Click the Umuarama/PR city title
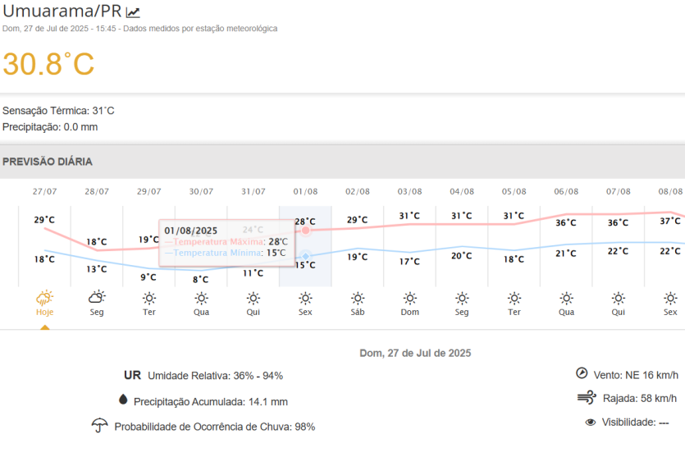This screenshot has width=685, height=457. point(62,11)
